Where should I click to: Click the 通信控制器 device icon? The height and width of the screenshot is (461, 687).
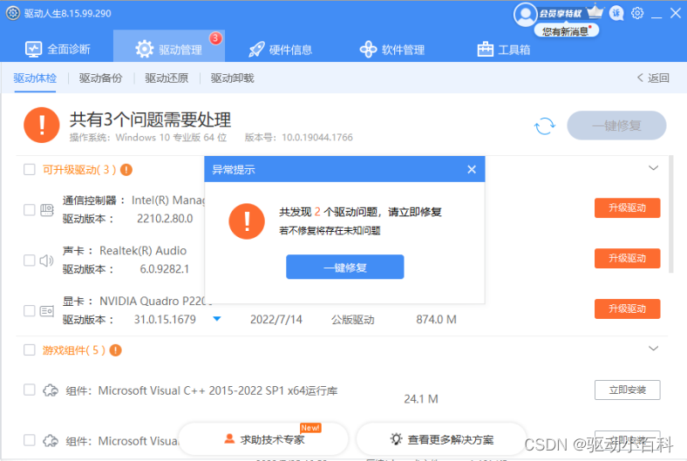(x=47, y=210)
